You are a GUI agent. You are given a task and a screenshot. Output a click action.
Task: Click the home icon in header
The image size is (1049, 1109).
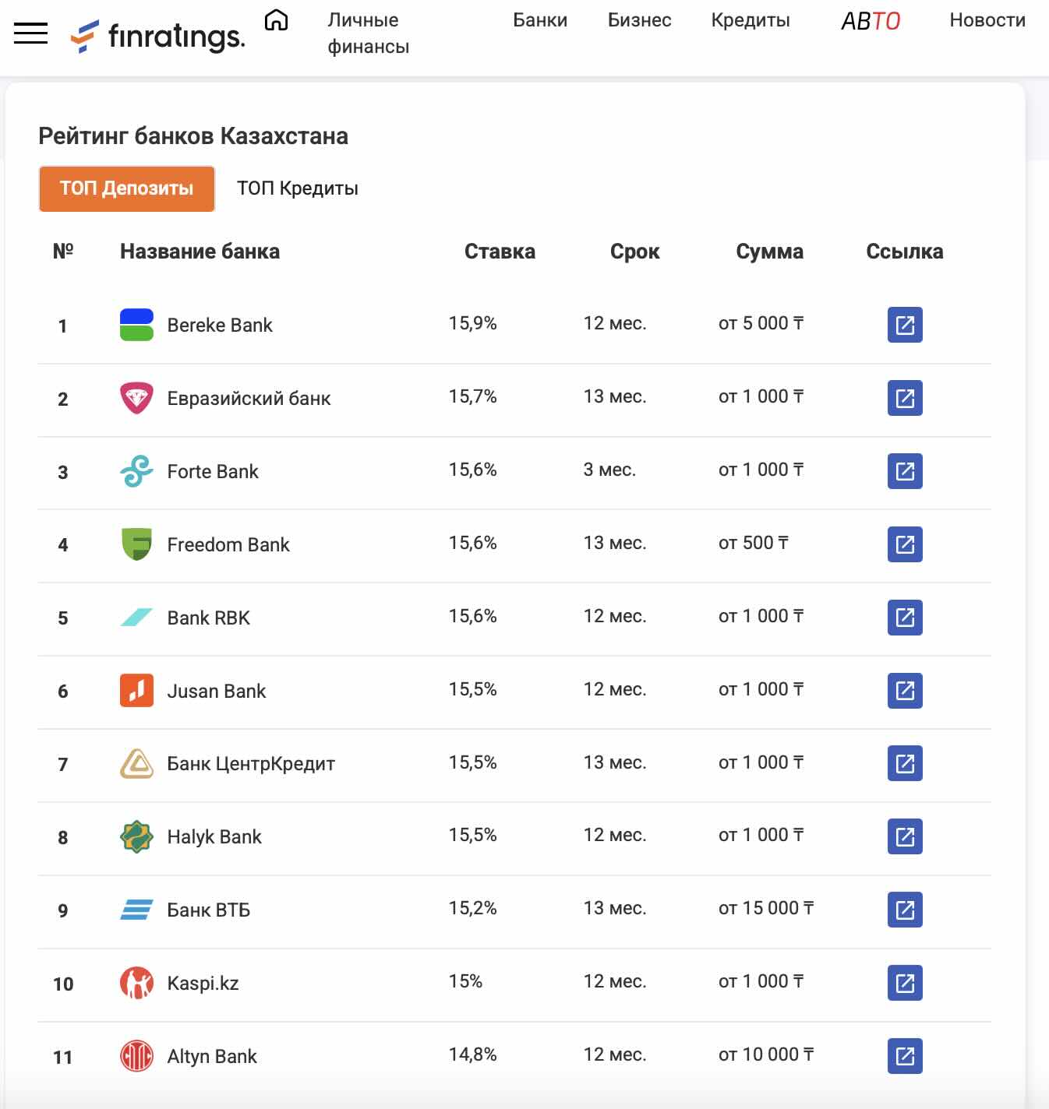[276, 20]
